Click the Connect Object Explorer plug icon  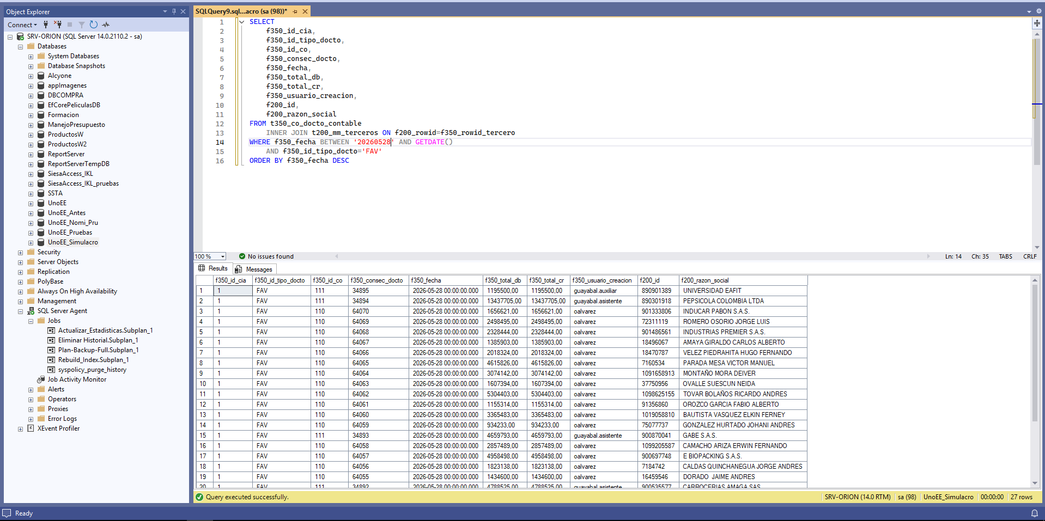pyautogui.click(x=46, y=24)
